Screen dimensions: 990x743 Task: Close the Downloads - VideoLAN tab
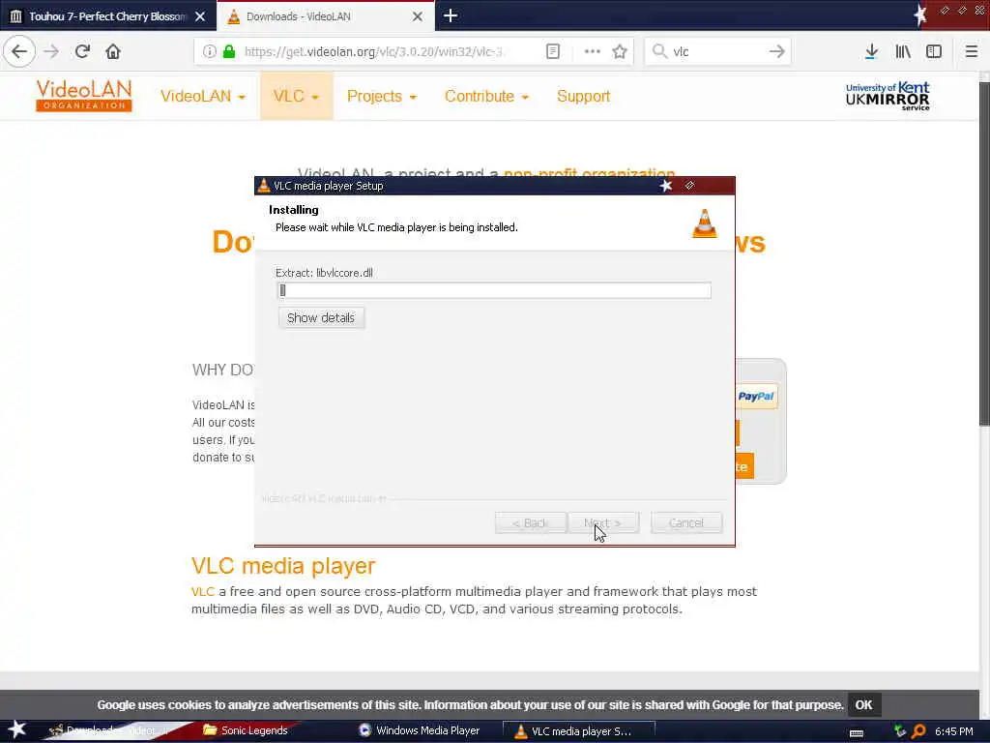pyautogui.click(x=418, y=16)
